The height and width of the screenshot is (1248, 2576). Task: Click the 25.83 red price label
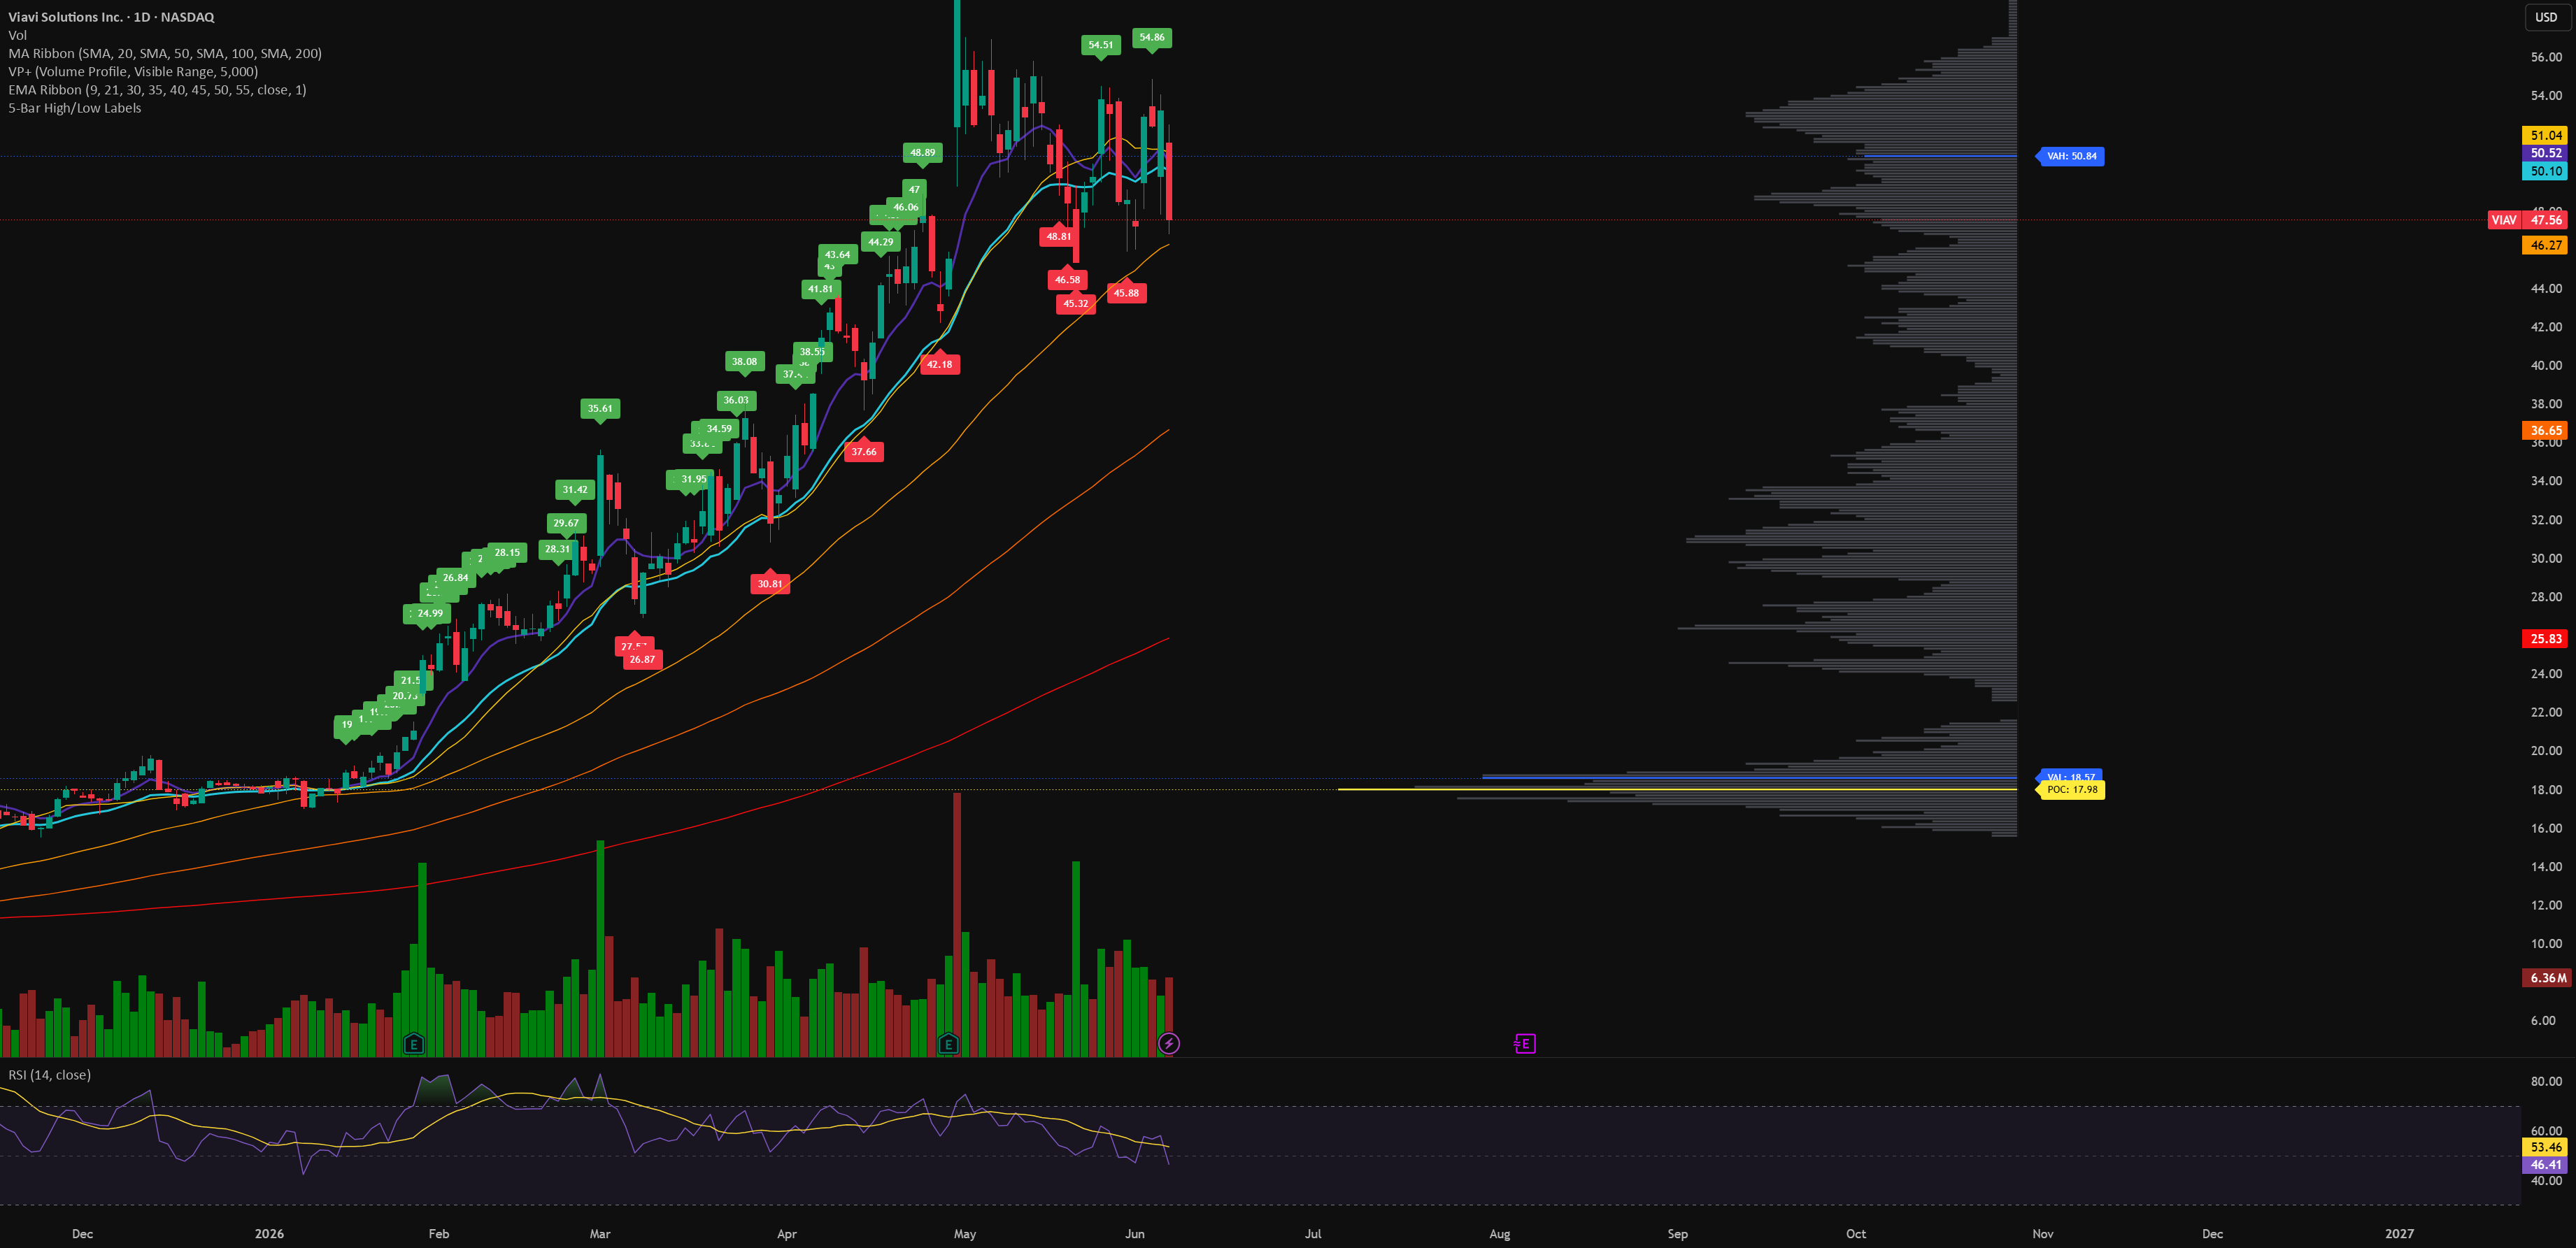2545,639
